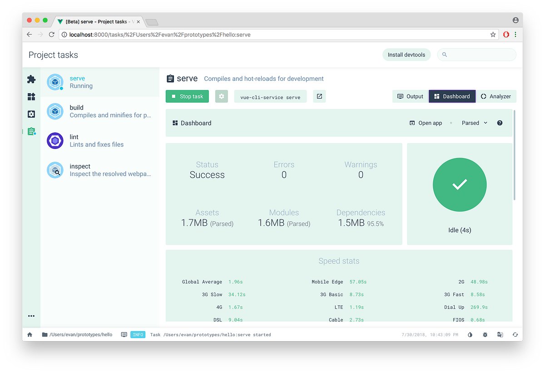
Task: Click in the top search field
Action: (x=476, y=55)
